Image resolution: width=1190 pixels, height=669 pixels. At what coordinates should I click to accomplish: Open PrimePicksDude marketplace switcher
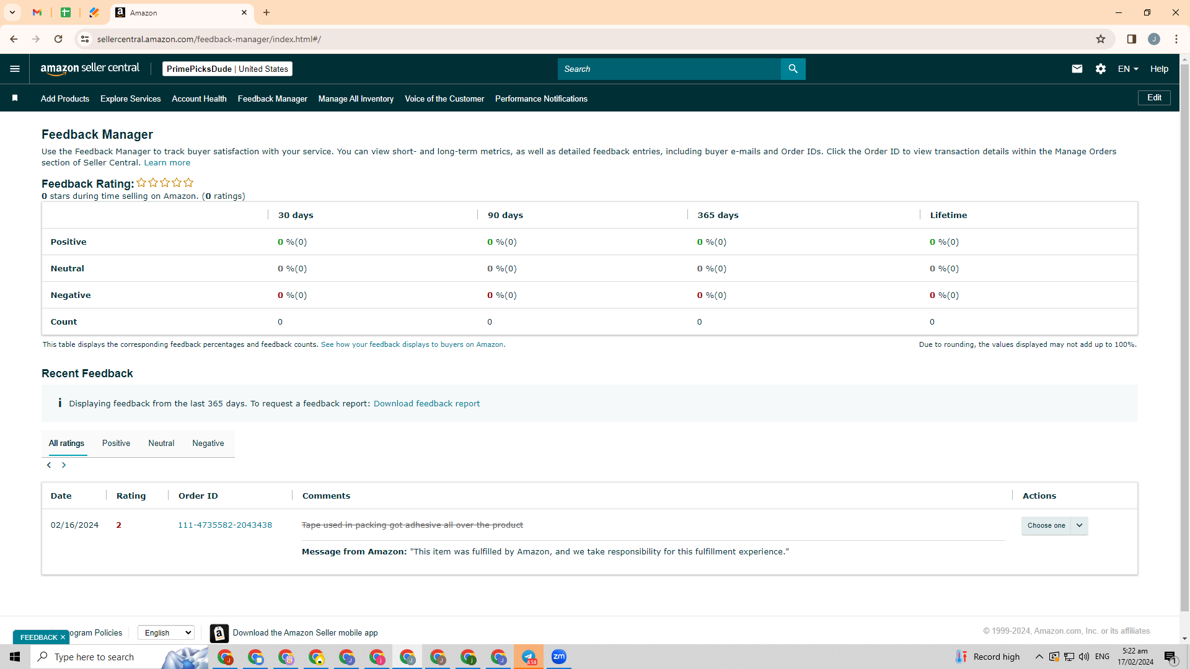click(227, 69)
